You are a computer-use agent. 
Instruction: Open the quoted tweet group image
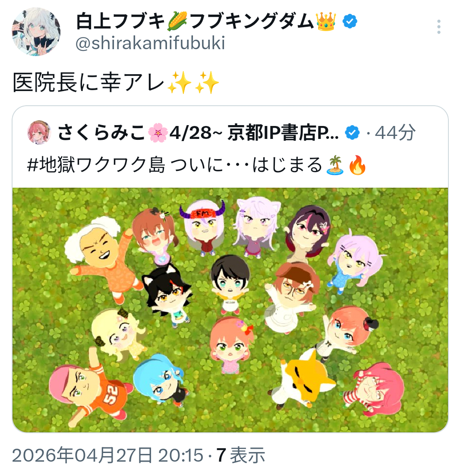click(x=230, y=310)
